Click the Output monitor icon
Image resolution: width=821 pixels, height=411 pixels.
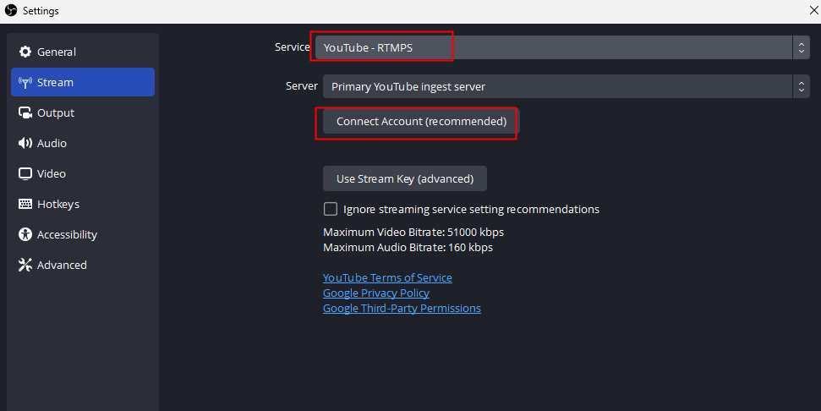25,112
